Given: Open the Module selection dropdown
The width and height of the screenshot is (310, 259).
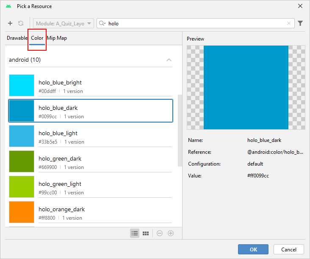Looking at the screenshot, I should (64, 24).
